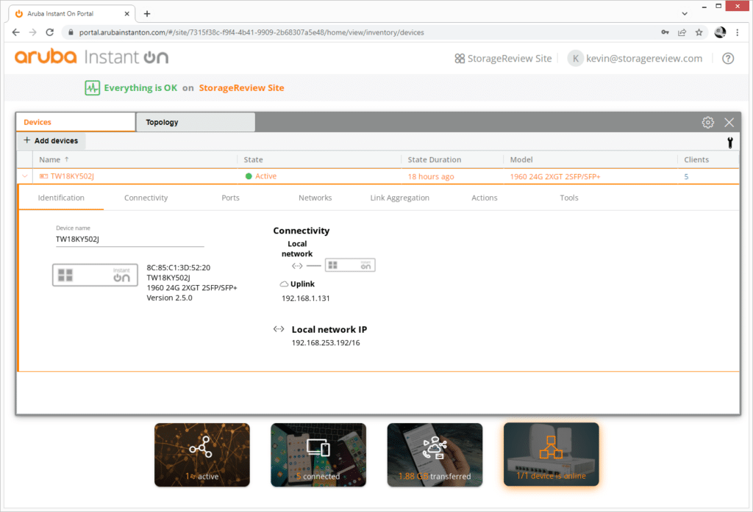
Task: Click the Version 2.5.0 text
Action: [170, 298]
